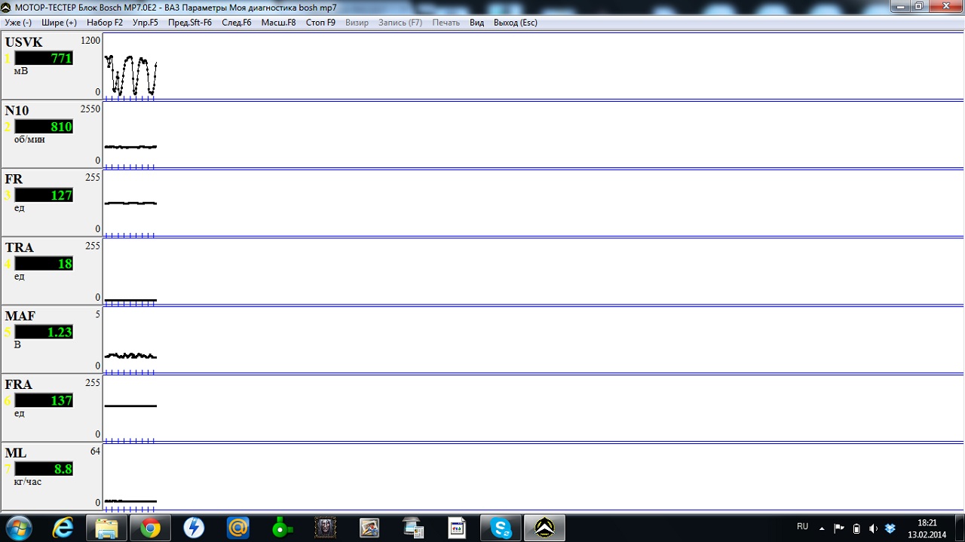Click the greyed-out Визир menu item
This screenshot has width=965, height=542.
click(x=357, y=23)
